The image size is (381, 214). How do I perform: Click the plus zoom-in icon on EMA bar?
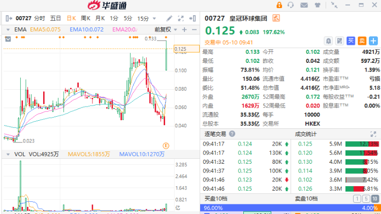tap(184, 29)
